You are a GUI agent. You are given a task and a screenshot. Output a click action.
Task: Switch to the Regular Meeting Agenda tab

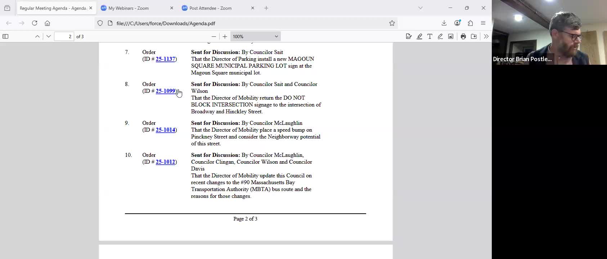[53, 8]
